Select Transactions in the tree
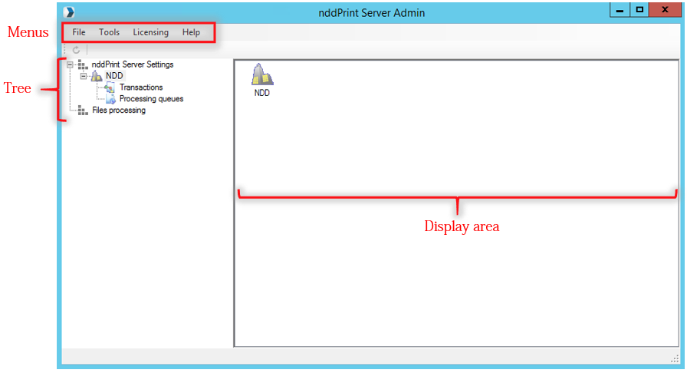Image resolution: width=687 pixels, height=373 pixels. coord(141,87)
